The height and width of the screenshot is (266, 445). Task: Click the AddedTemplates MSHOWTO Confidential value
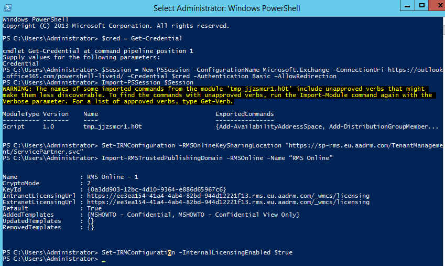click(193, 215)
